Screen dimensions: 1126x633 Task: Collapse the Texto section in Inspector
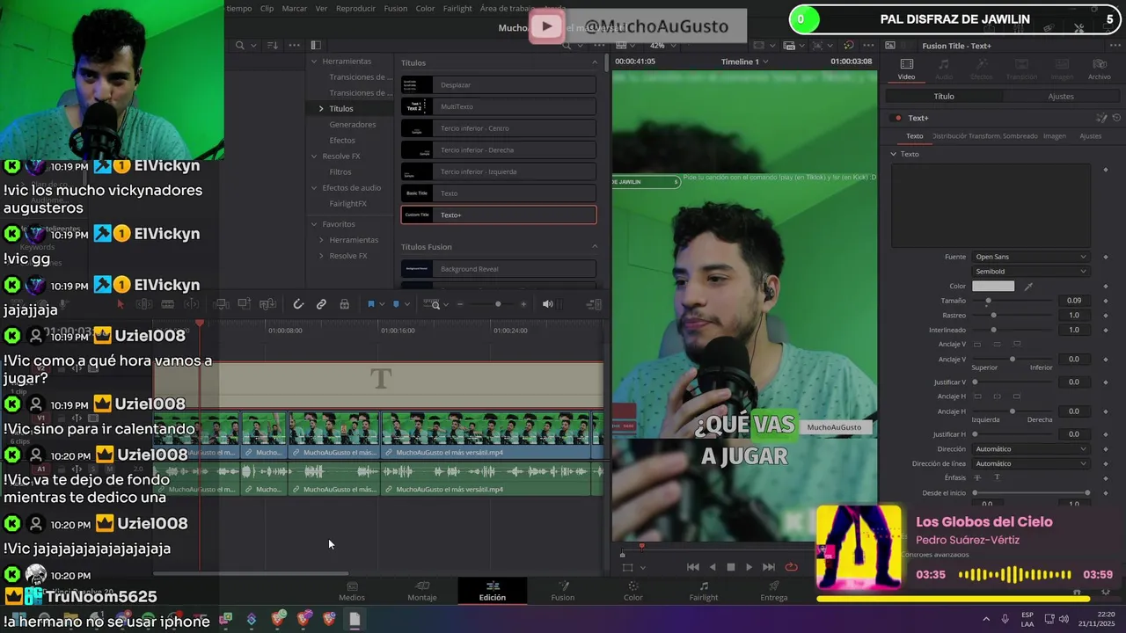click(894, 154)
